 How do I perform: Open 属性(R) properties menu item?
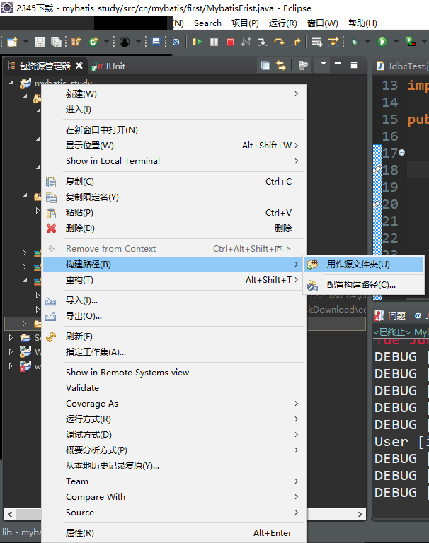[174, 533]
